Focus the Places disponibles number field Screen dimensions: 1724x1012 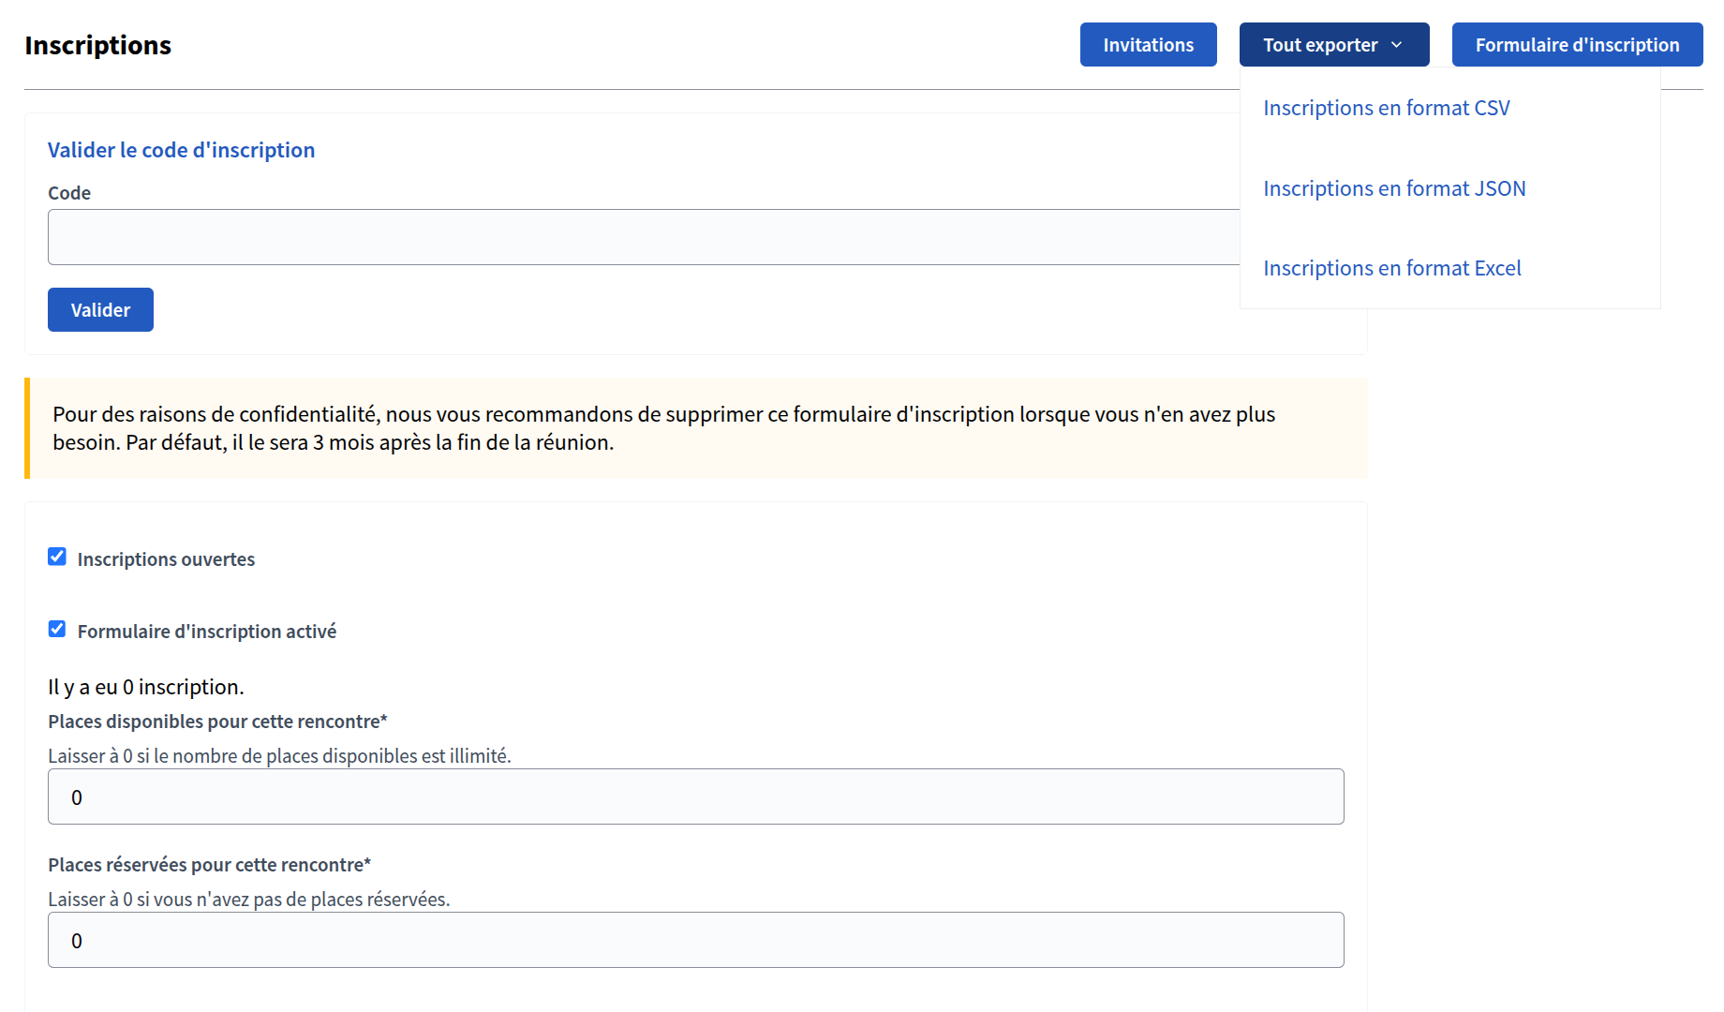(696, 796)
